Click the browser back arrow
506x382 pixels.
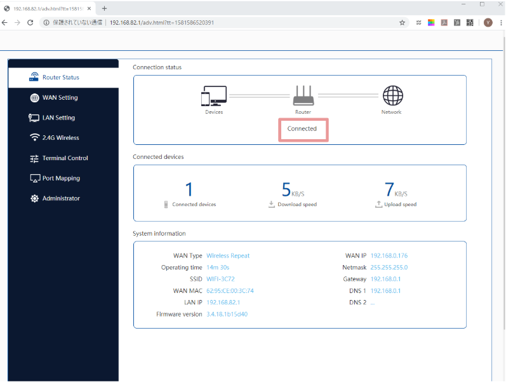pyautogui.click(x=4, y=23)
